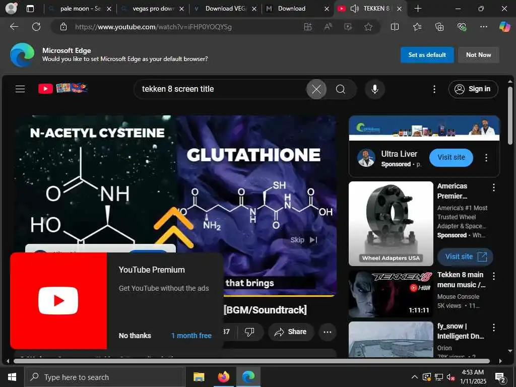Click the youtube.com address bar URL
516x387 pixels.
tap(153, 27)
